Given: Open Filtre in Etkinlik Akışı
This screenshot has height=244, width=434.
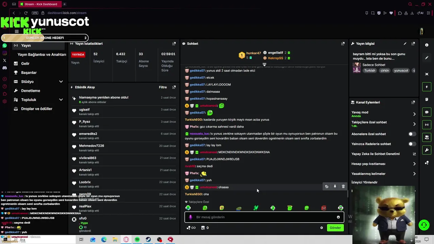Looking at the screenshot, I should [163, 87].
